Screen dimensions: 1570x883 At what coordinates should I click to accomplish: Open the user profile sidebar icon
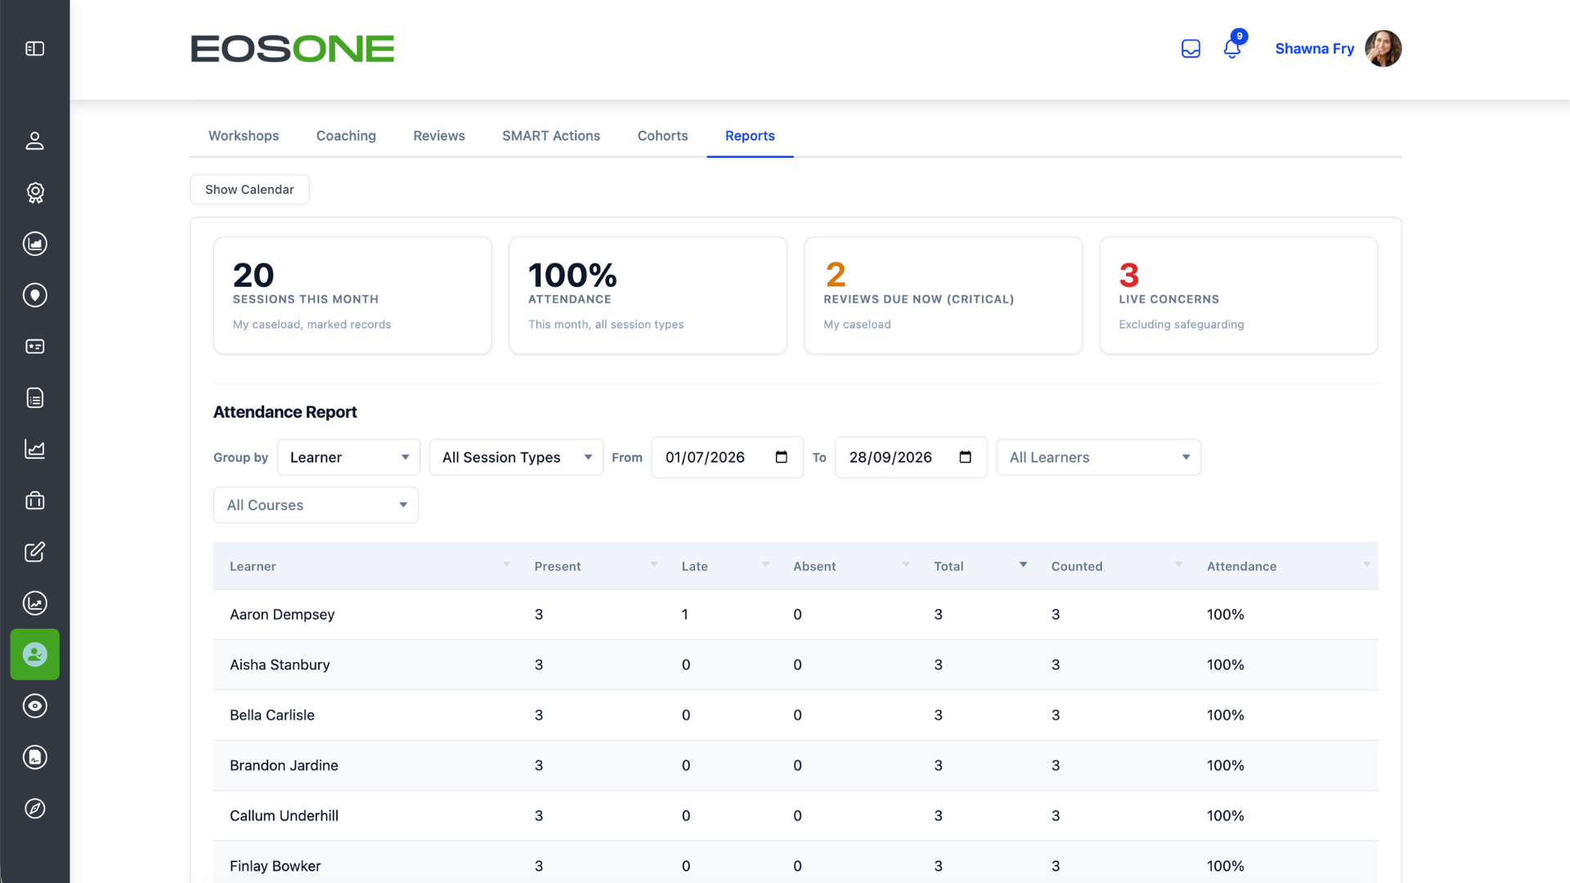34,141
